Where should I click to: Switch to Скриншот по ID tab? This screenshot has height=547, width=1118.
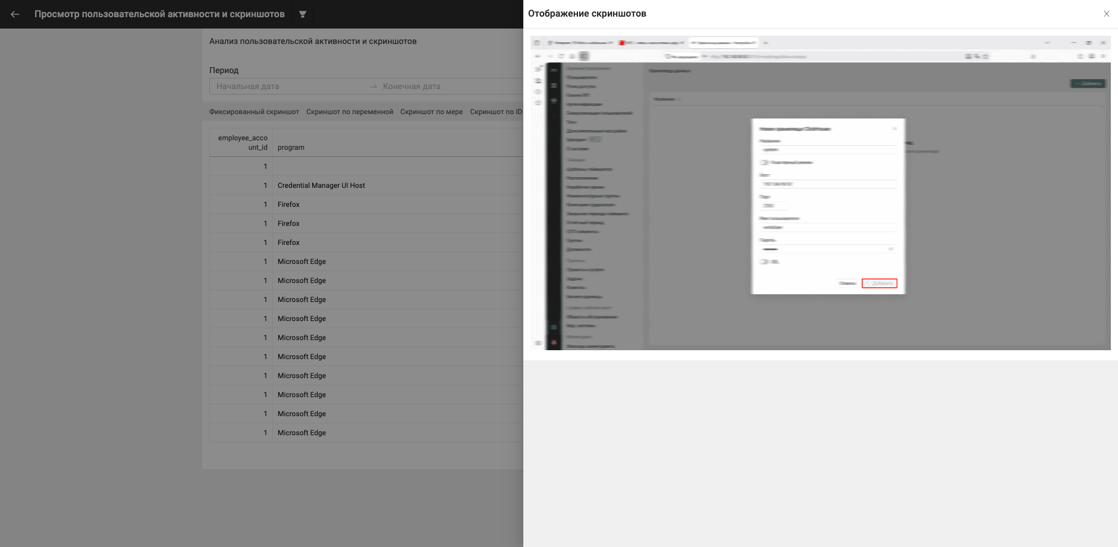(495, 112)
